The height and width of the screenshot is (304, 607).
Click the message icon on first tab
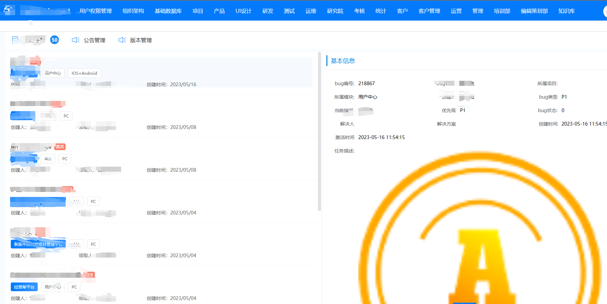pos(15,40)
